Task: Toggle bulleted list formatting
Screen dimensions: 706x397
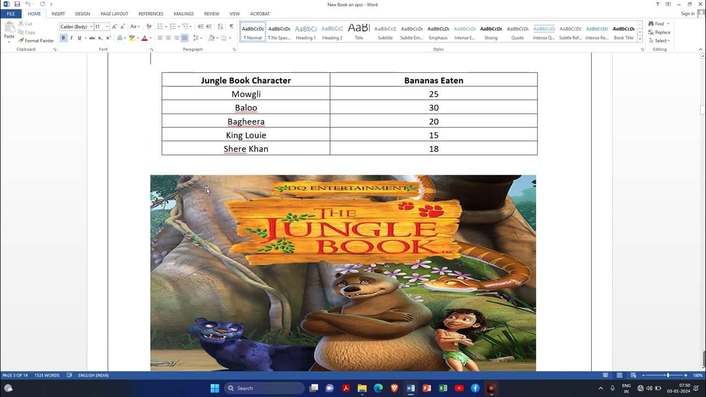Action: click(x=160, y=26)
